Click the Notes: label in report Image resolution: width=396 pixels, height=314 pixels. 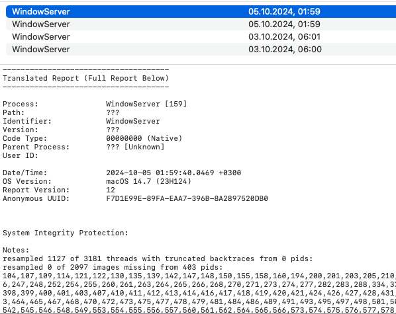click(x=16, y=250)
